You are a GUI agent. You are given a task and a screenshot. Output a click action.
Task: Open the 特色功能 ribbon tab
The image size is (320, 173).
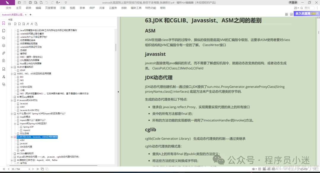tap(151, 8)
